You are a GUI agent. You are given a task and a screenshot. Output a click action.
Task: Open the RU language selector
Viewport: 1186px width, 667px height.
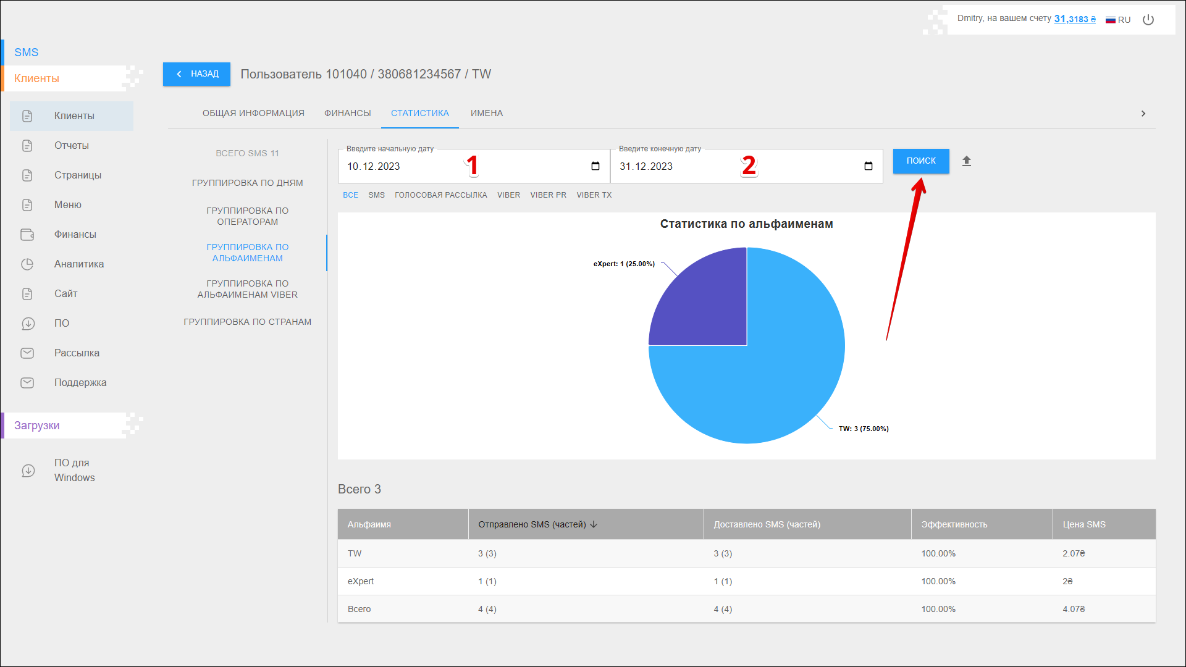pos(1118,20)
